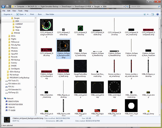Click DirectOutput in the breadcrumb path

pyautogui.click(x=66, y=6)
